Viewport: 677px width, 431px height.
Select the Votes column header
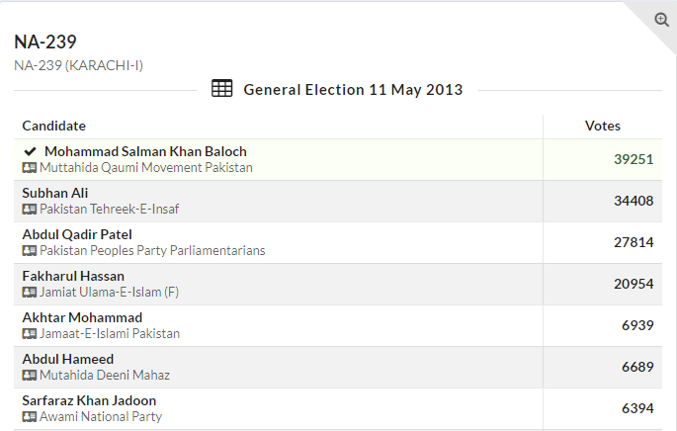tap(603, 126)
